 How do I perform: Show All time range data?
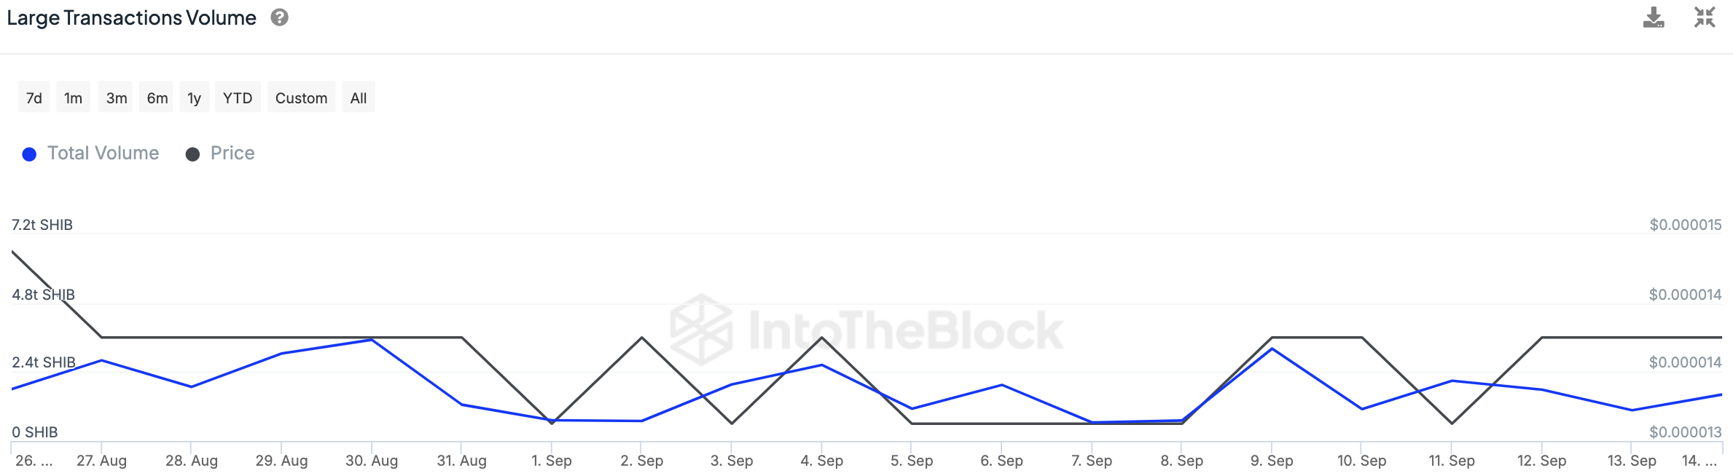(x=359, y=98)
